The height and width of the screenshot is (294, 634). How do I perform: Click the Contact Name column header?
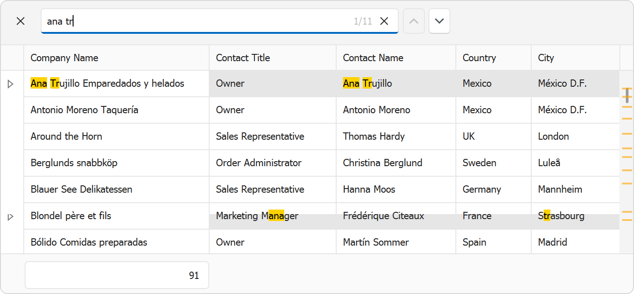pos(396,58)
